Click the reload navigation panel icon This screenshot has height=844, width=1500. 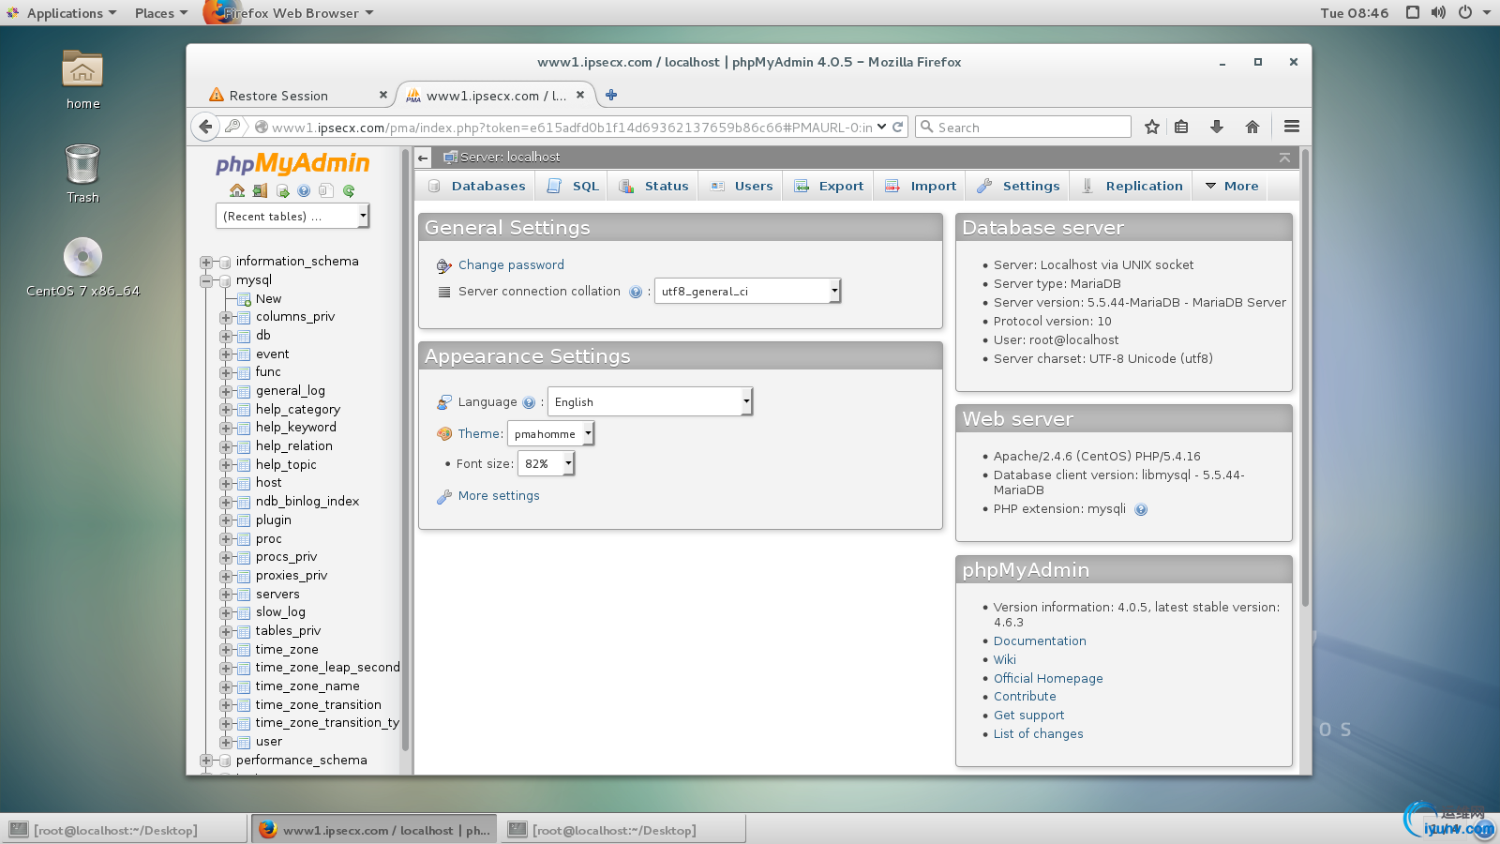click(x=349, y=190)
